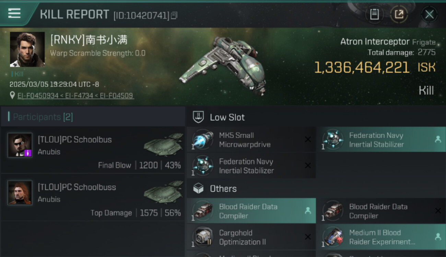Click the PC Schoolbus Anubis ship icon

pyautogui.click(x=164, y=144)
